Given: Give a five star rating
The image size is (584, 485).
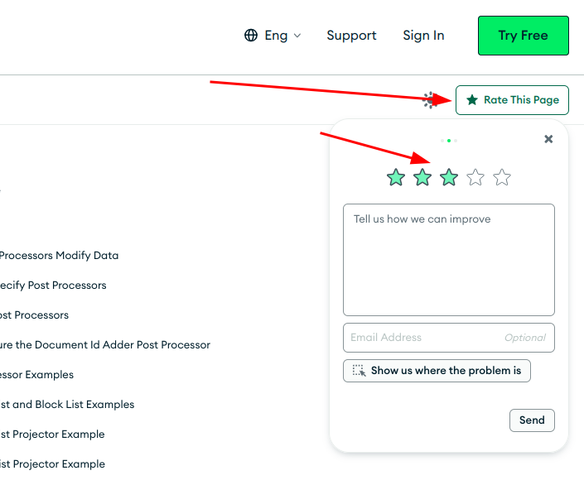Looking at the screenshot, I should (x=502, y=177).
